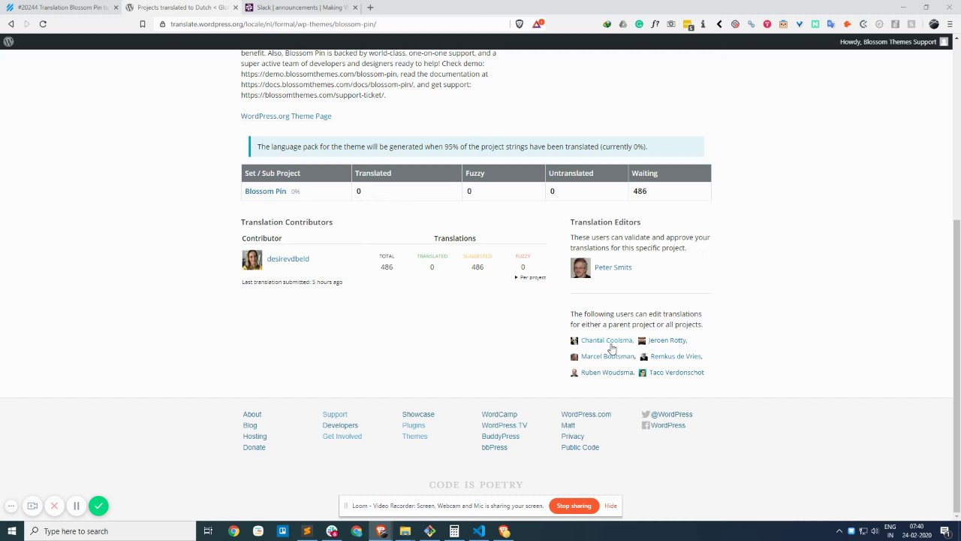Image resolution: width=961 pixels, height=541 pixels.
Task: Open File Explorer from the taskbar
Action: 405,531
